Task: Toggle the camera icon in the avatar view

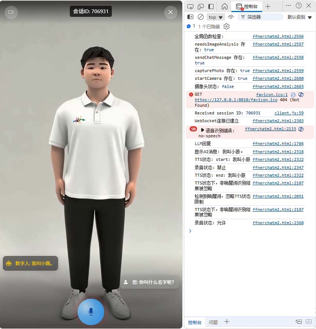Action: (11, 12)
